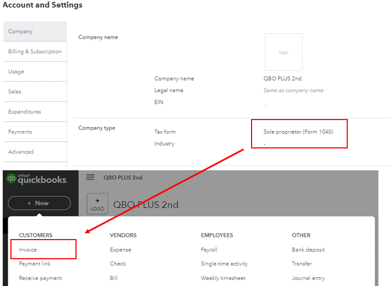Click the Company name section heading

[98, 37]
